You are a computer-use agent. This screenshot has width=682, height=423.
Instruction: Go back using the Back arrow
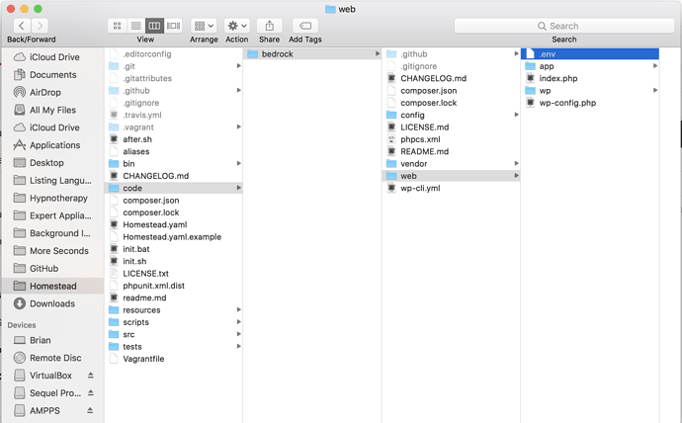pyautogui.click(x=22, y=26)
